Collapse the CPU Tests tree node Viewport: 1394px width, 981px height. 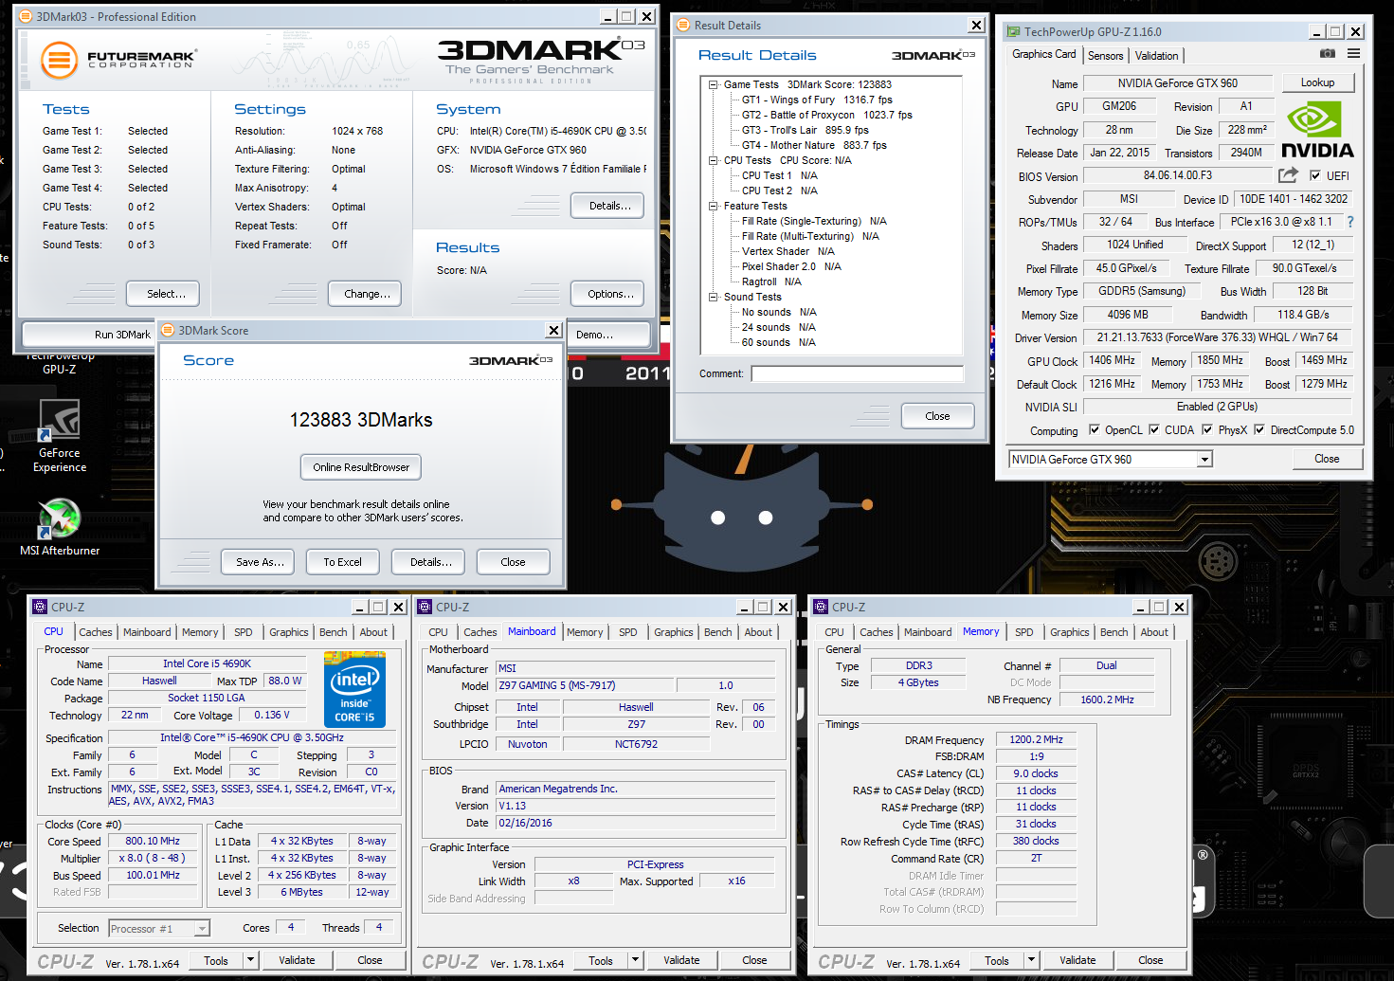[x=713, y=160]
